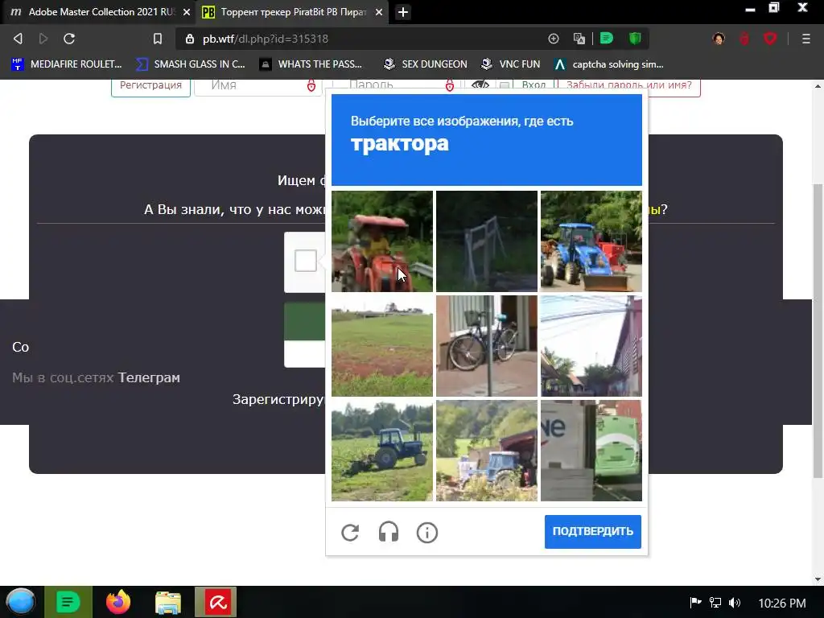Open the WHATS THE PASS... bookmark
This screenshot has height=618, width=824.
[x=311, y=64]
